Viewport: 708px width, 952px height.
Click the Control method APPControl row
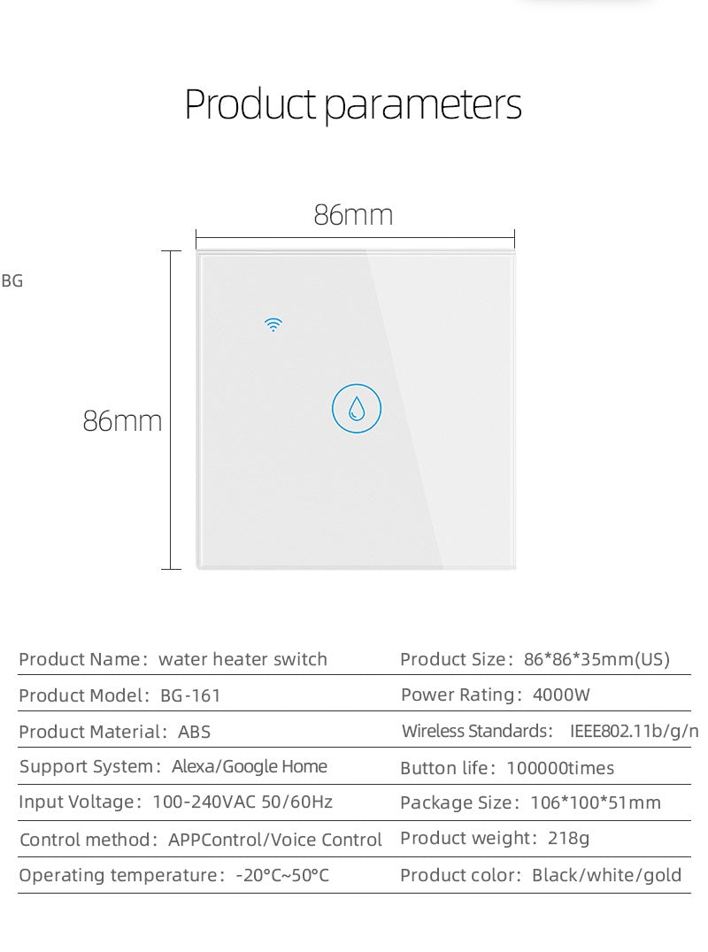(201, 840)
